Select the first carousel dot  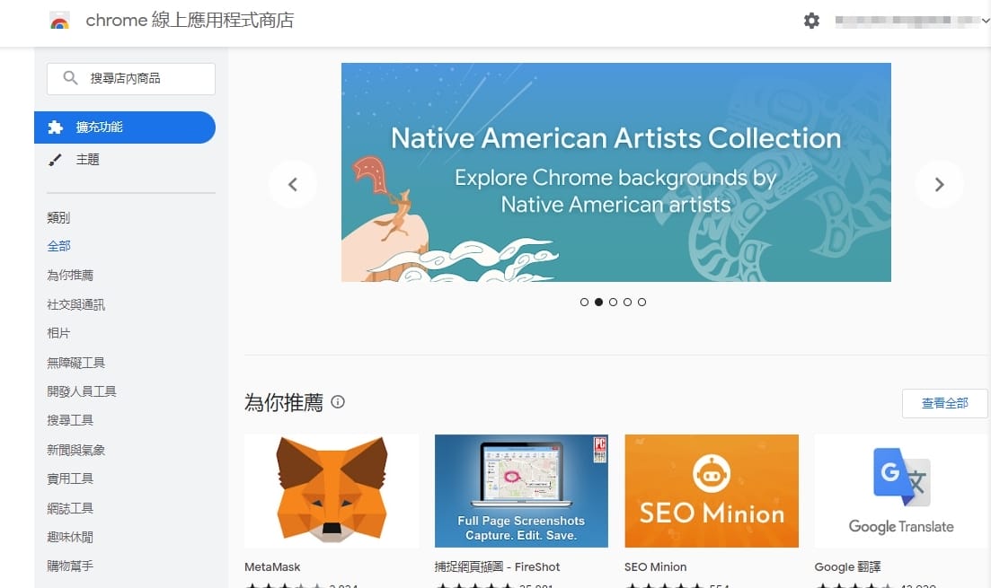(x=584, y=302)
